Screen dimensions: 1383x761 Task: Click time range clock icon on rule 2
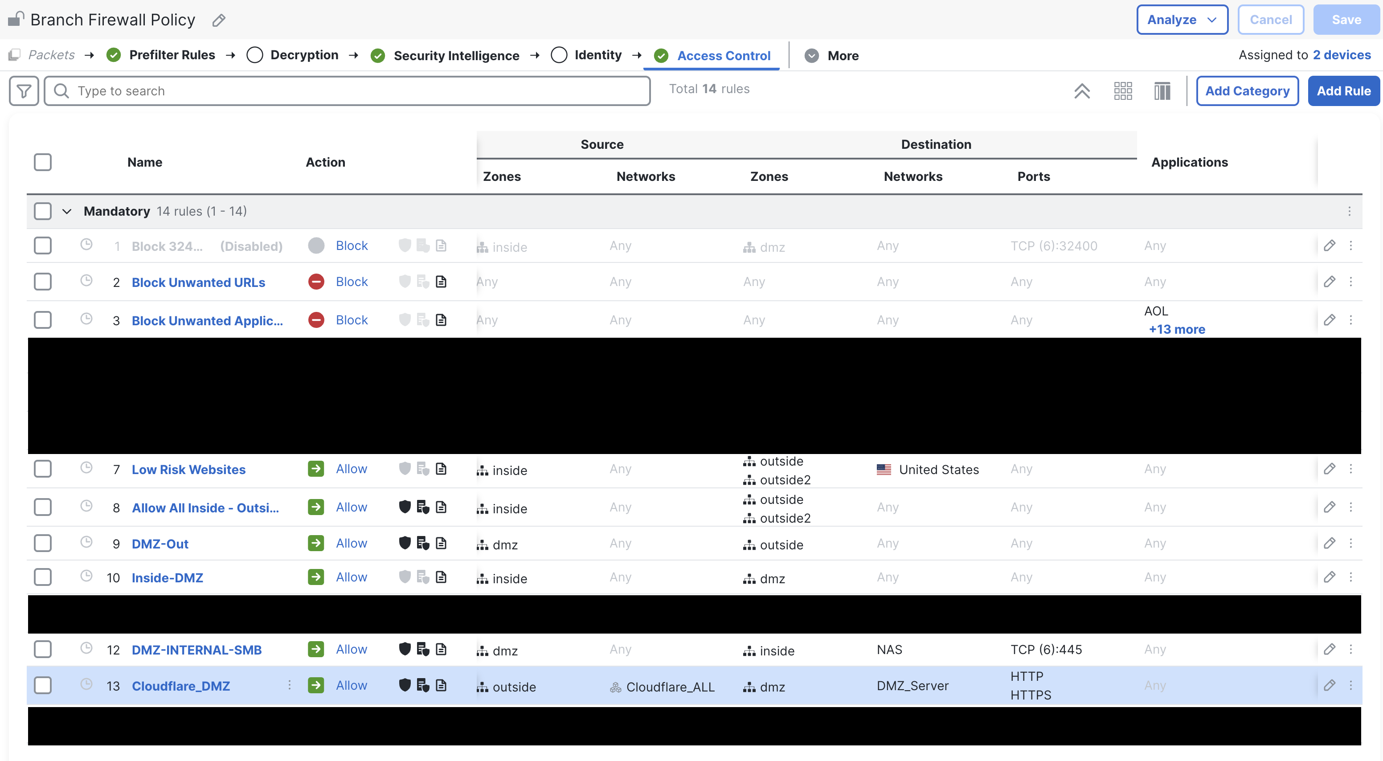[x=86, y=281]
